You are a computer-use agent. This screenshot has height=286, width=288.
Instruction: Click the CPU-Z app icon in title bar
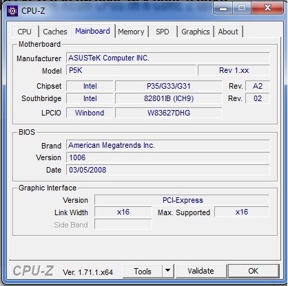12,11
